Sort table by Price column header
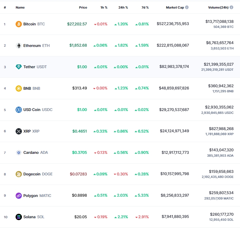240x229 pixels. click(83, 7)
